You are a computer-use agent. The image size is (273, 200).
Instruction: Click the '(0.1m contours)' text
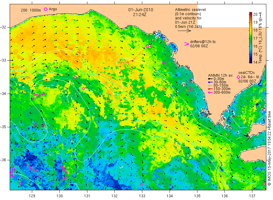[188, 14]
